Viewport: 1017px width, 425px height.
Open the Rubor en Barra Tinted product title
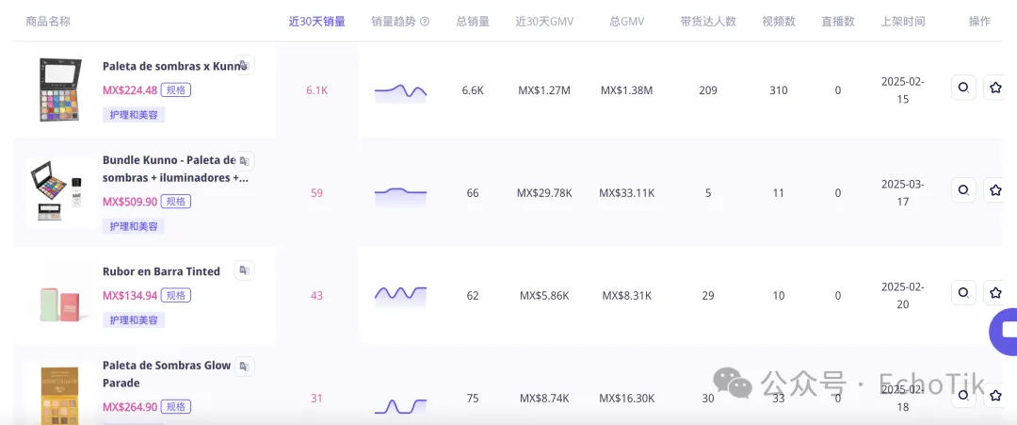tap(161, 271)
